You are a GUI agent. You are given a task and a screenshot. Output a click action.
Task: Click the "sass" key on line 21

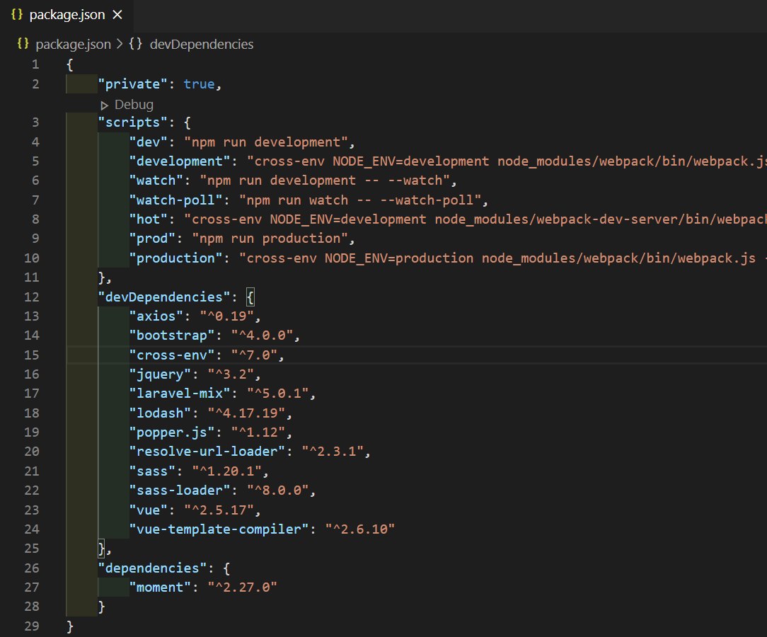(153, 471)
